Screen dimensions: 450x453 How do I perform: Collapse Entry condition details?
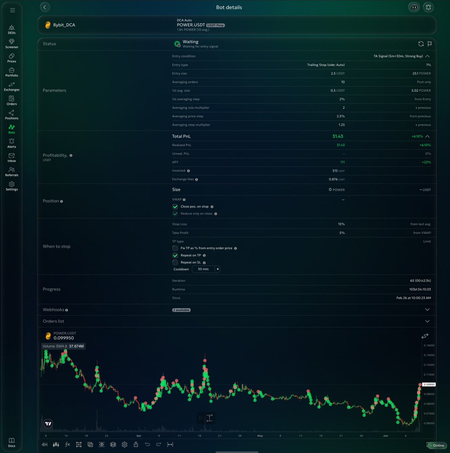tap(427, 56)
